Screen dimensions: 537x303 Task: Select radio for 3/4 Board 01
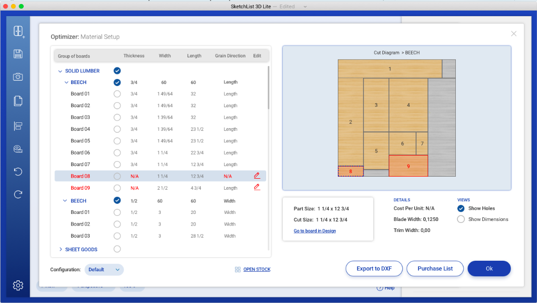point(117,94)
